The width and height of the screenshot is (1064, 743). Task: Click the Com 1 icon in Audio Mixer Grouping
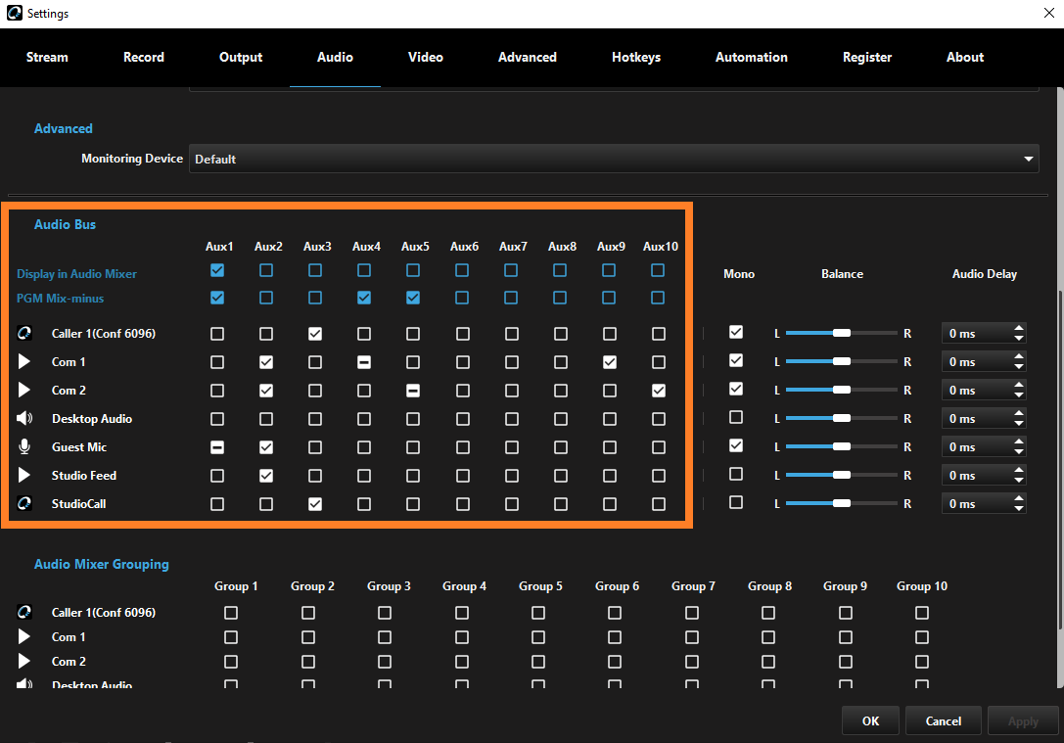click(x=24, y=636)
